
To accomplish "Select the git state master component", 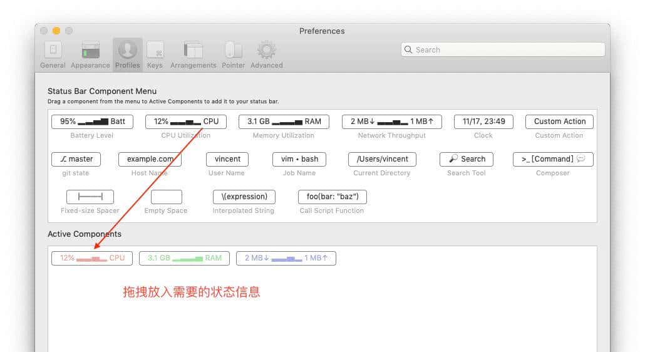I will [76, 159].
